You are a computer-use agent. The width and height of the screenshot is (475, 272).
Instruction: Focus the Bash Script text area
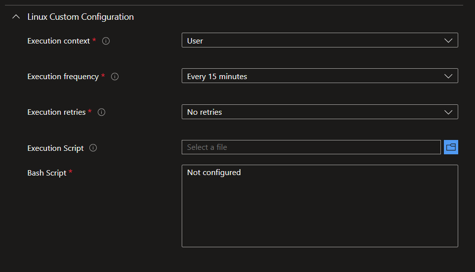(x=319, y=206)
